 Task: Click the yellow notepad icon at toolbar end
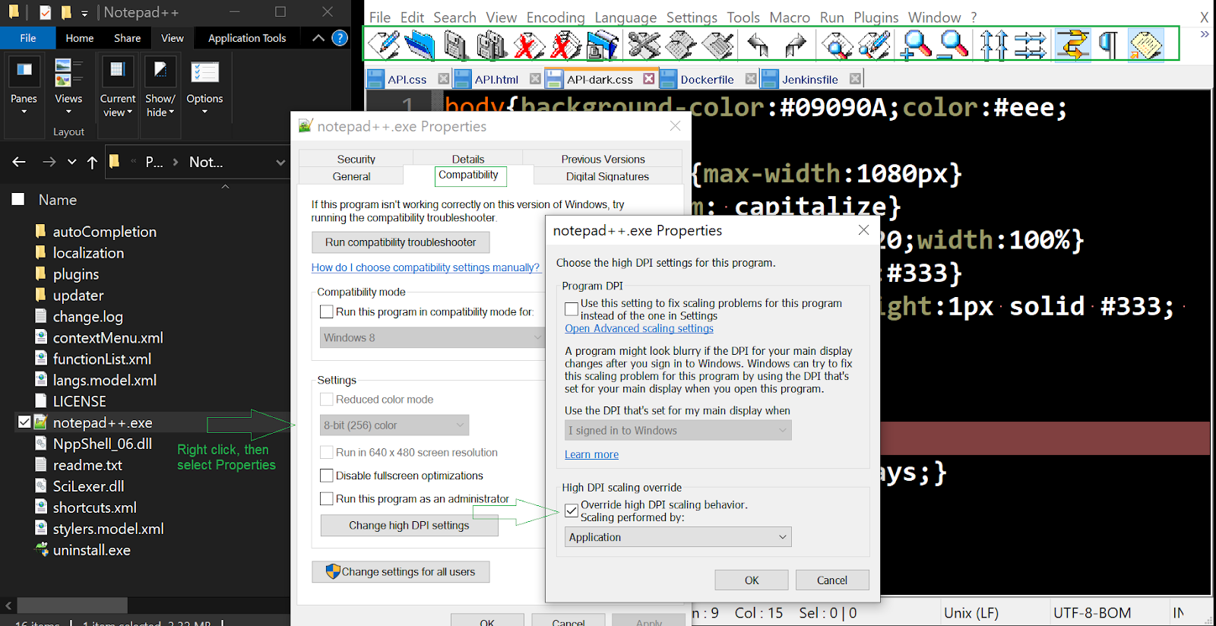[x=1145, y=46]
